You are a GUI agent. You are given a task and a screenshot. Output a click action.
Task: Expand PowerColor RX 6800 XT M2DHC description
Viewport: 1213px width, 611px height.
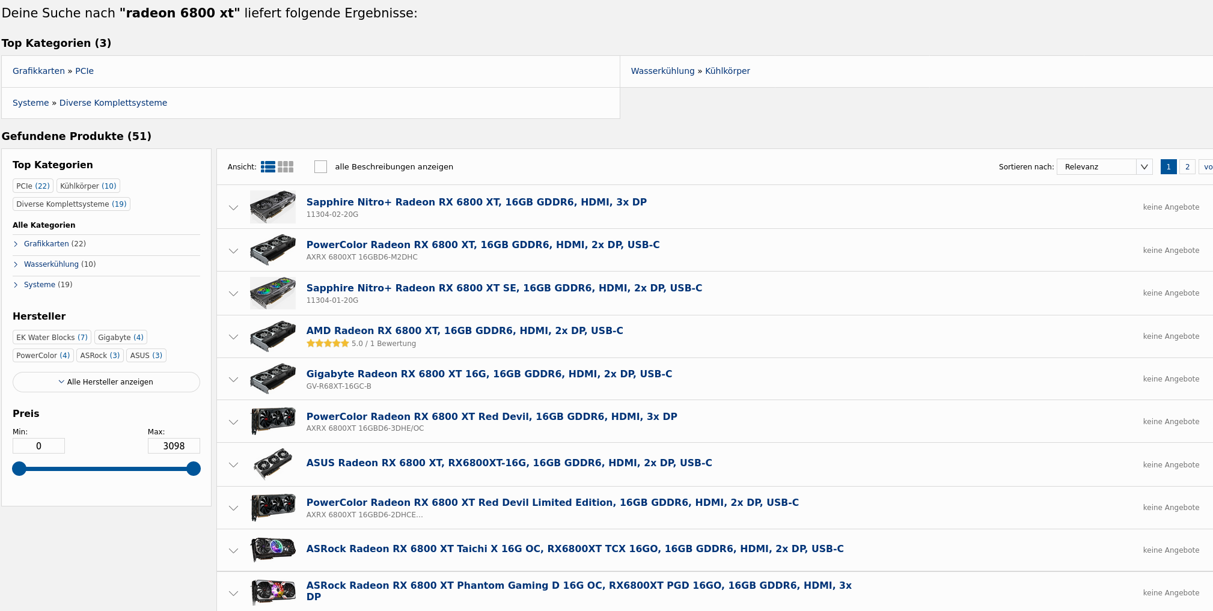pos(233,251)
